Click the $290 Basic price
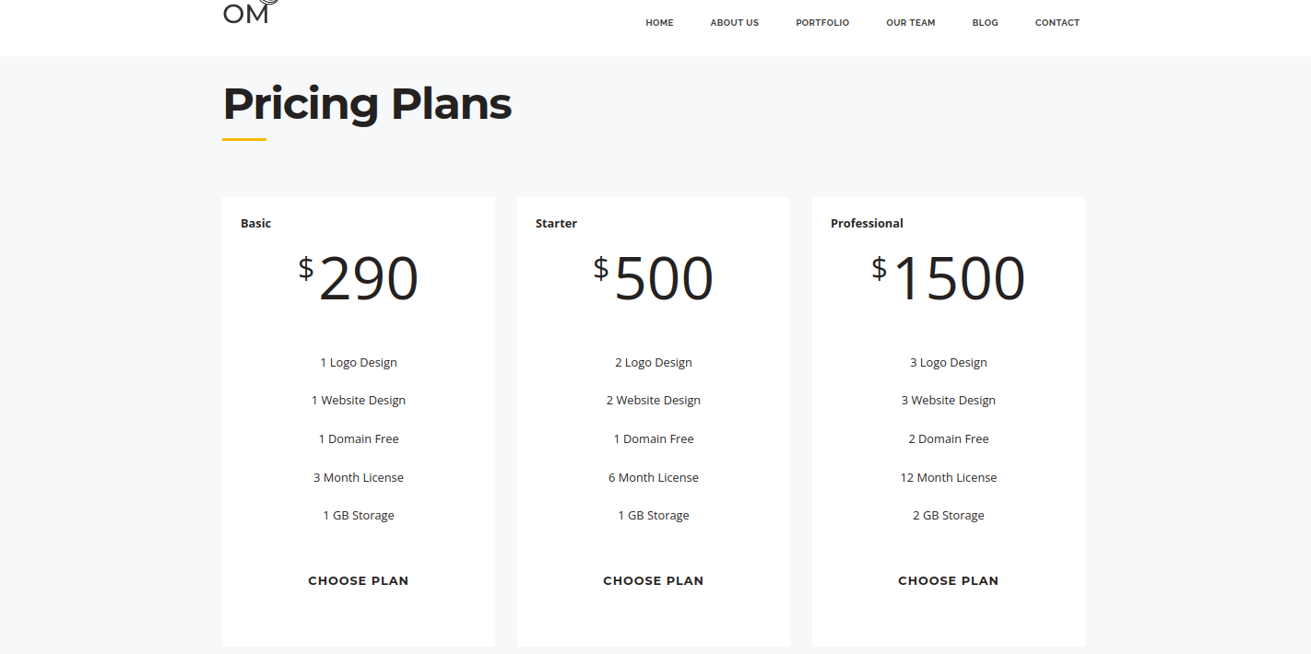Screen dimensions: 1311x654 click(x=359, y=278)
